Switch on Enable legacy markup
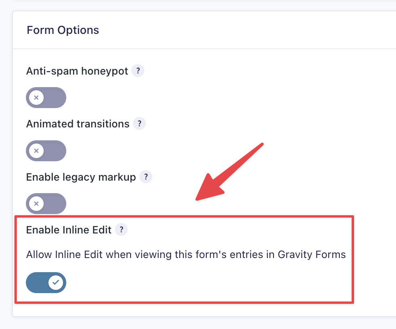Image resolution: width=396 pixels, height=329 pixels. coord(46,204)
